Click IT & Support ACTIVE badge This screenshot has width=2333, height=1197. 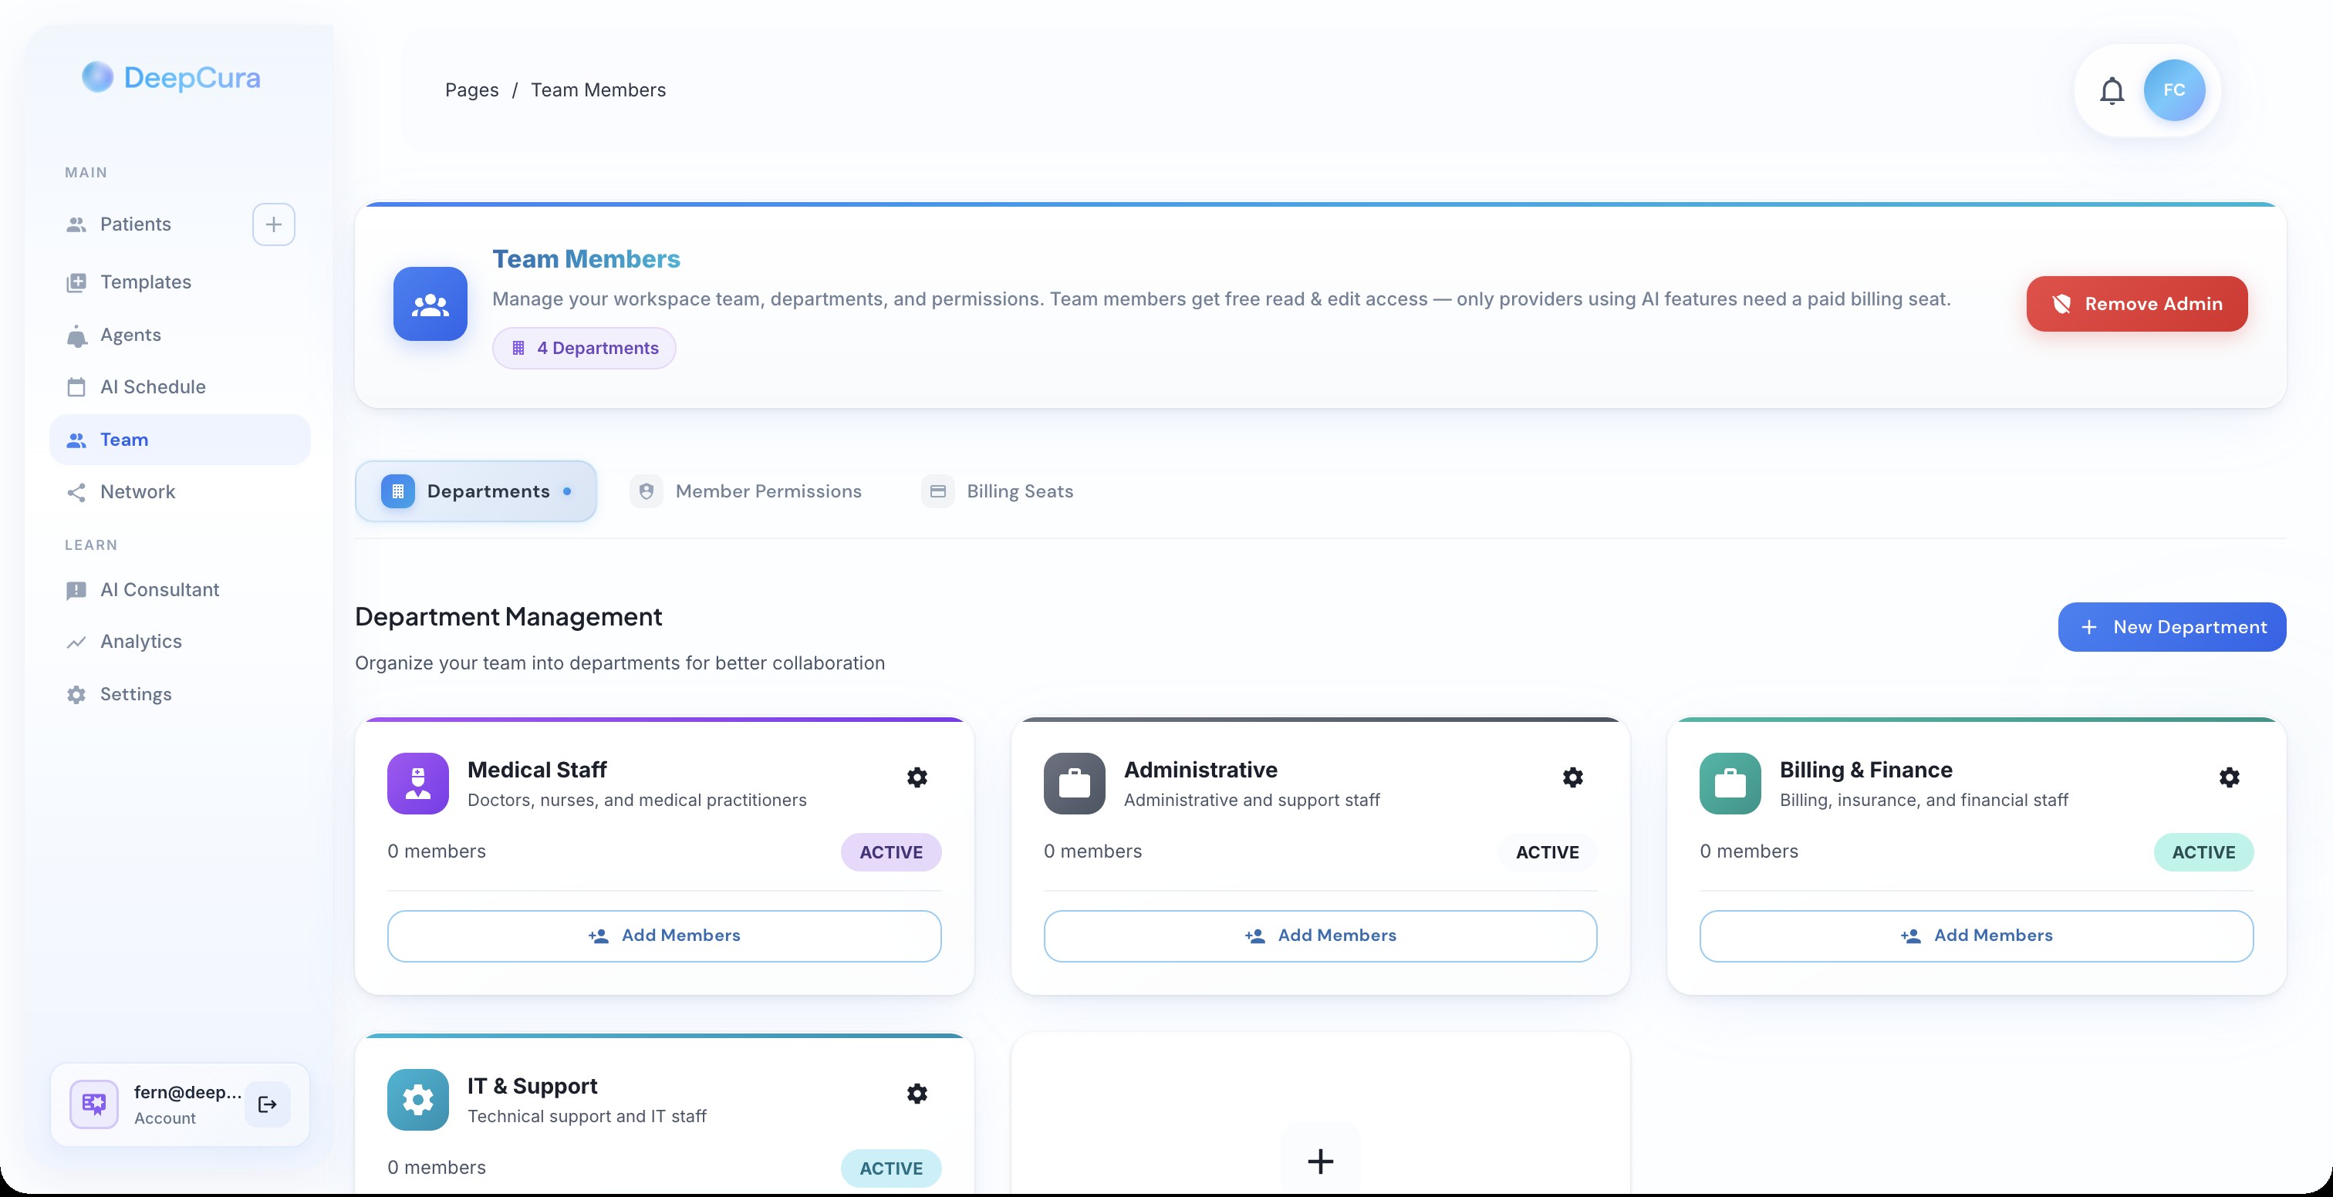pos(891,1169)
